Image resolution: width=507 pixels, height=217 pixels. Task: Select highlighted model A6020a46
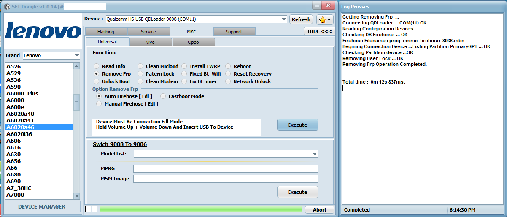pos(39,127)
